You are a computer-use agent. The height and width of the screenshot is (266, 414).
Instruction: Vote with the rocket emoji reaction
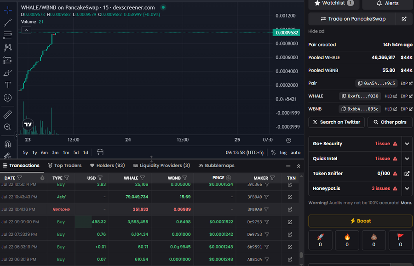(x=321, y=240)
